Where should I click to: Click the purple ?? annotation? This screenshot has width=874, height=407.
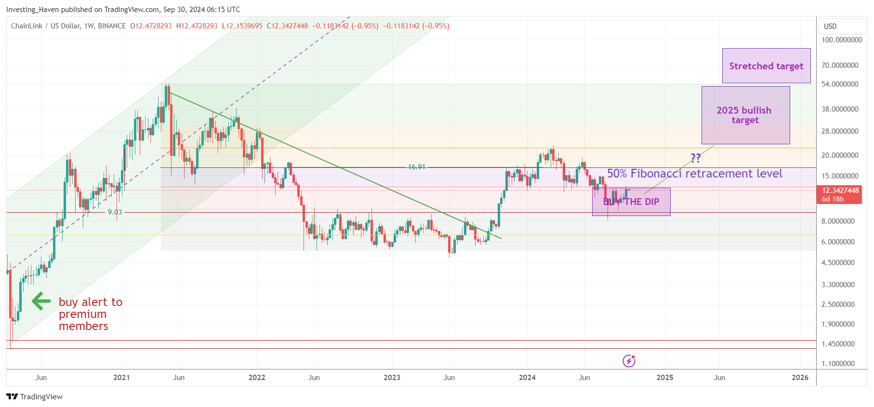696,158
